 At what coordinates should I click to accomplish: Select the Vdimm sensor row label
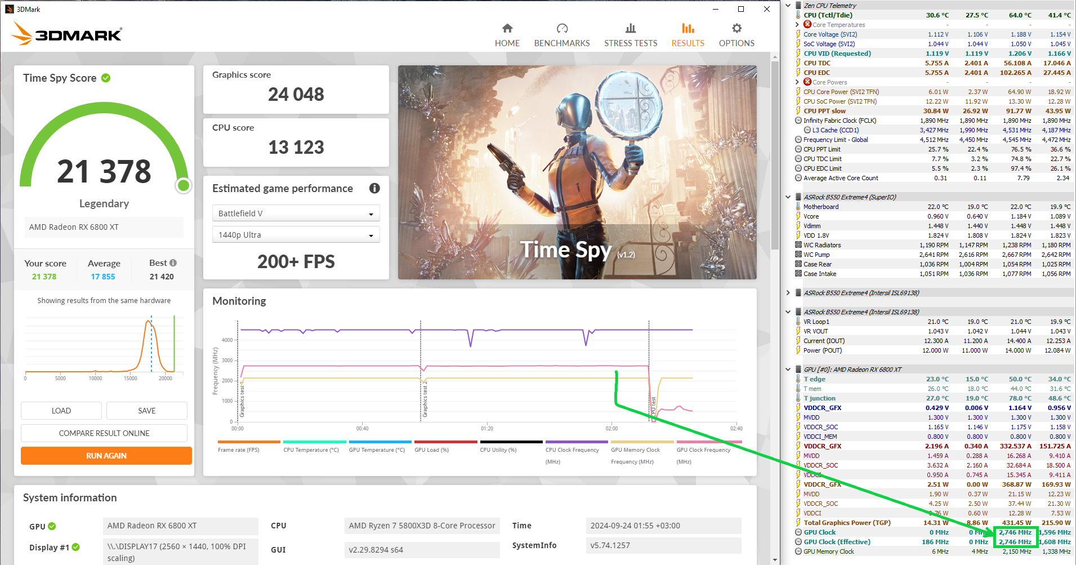(x=812, y=226)
